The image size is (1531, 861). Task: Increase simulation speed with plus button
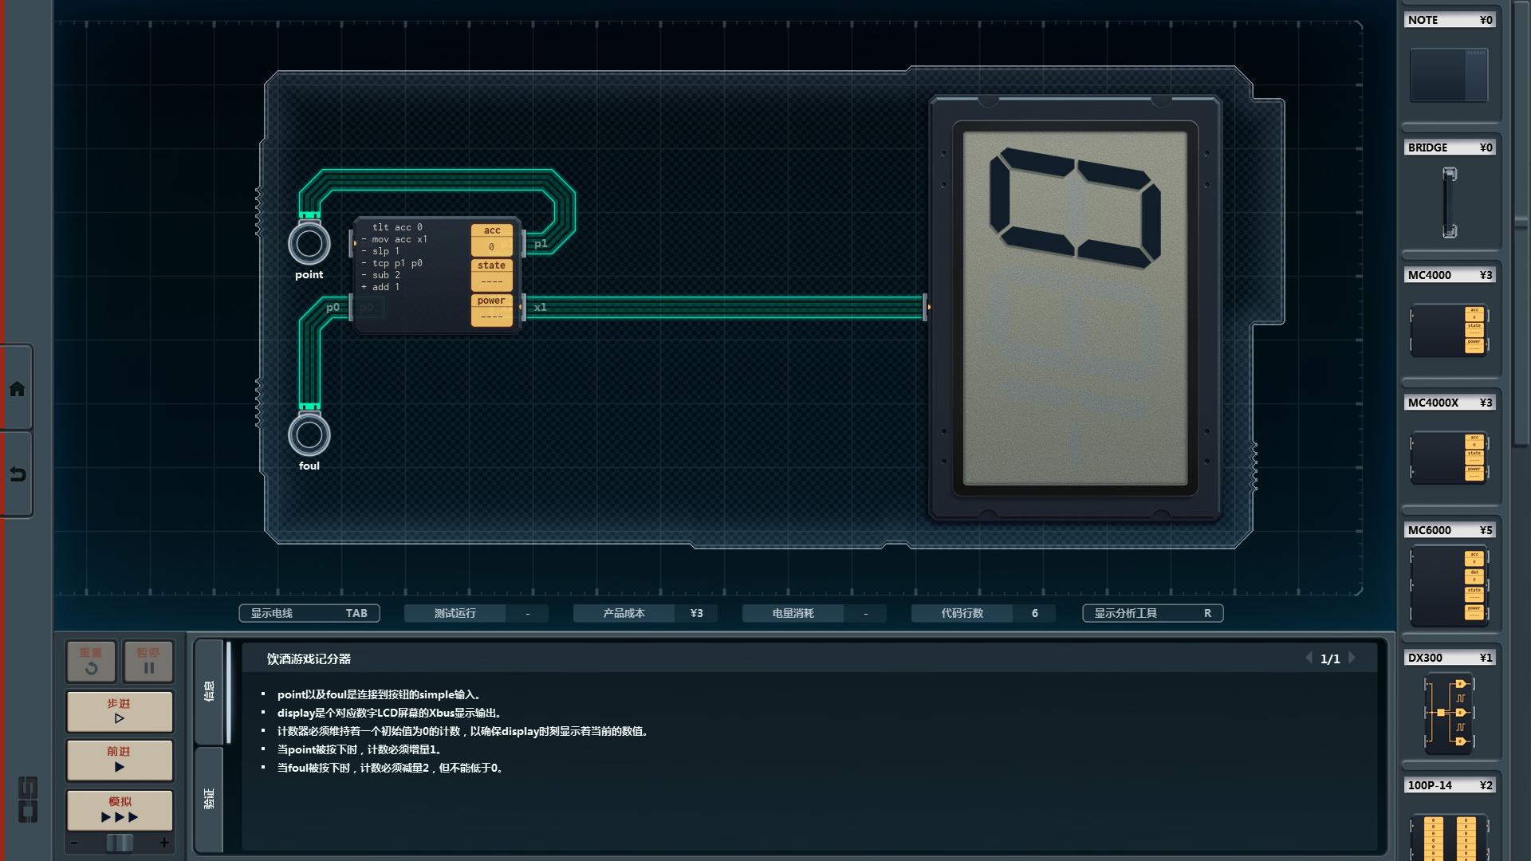coord(164,843)
